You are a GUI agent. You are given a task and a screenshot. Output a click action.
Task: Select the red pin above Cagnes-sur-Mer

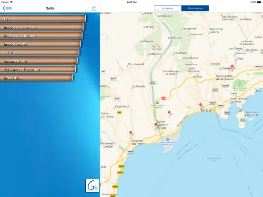tap(131, 133)
